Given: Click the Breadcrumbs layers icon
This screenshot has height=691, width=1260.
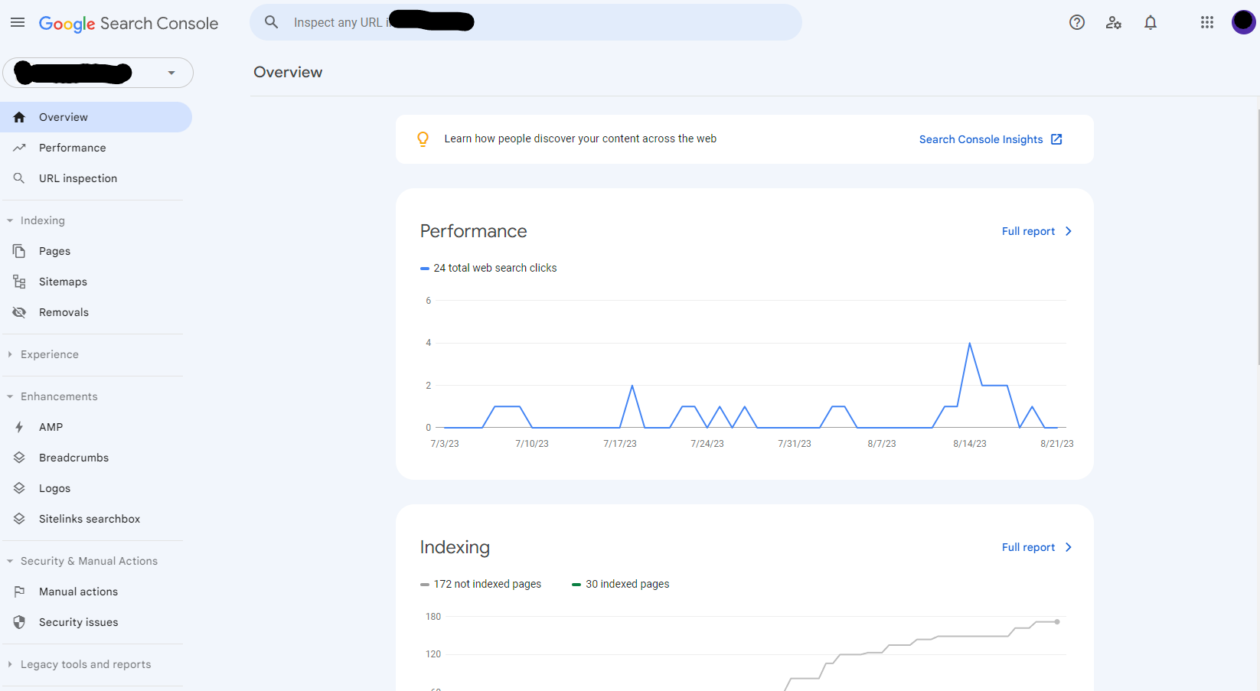Looking at the screenshot, I should pyautogui.click(x=19, y=458).
